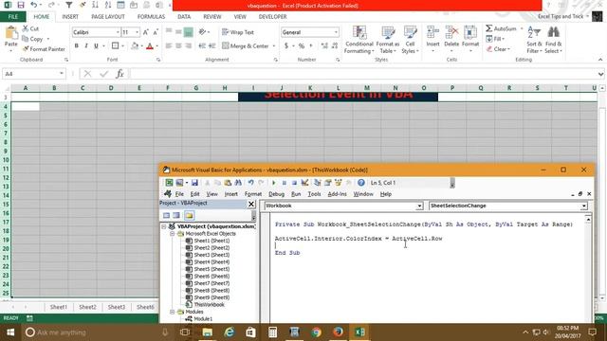Viewport: 607px width, 341px height.
Task: Click the Find binoculars icon in VBA toolbar
Action: coord(238,183)
